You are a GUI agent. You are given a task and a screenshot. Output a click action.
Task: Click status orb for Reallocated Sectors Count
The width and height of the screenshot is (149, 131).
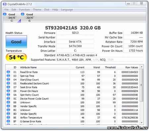pyautogui.click(x=8, y=83)
